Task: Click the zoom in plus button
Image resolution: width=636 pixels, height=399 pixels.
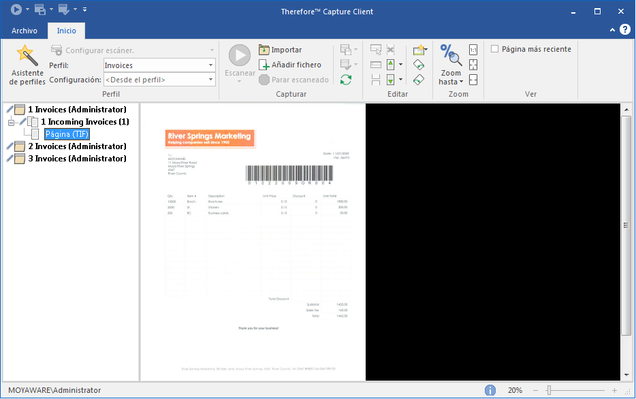Action: click(x=614, y=390)
